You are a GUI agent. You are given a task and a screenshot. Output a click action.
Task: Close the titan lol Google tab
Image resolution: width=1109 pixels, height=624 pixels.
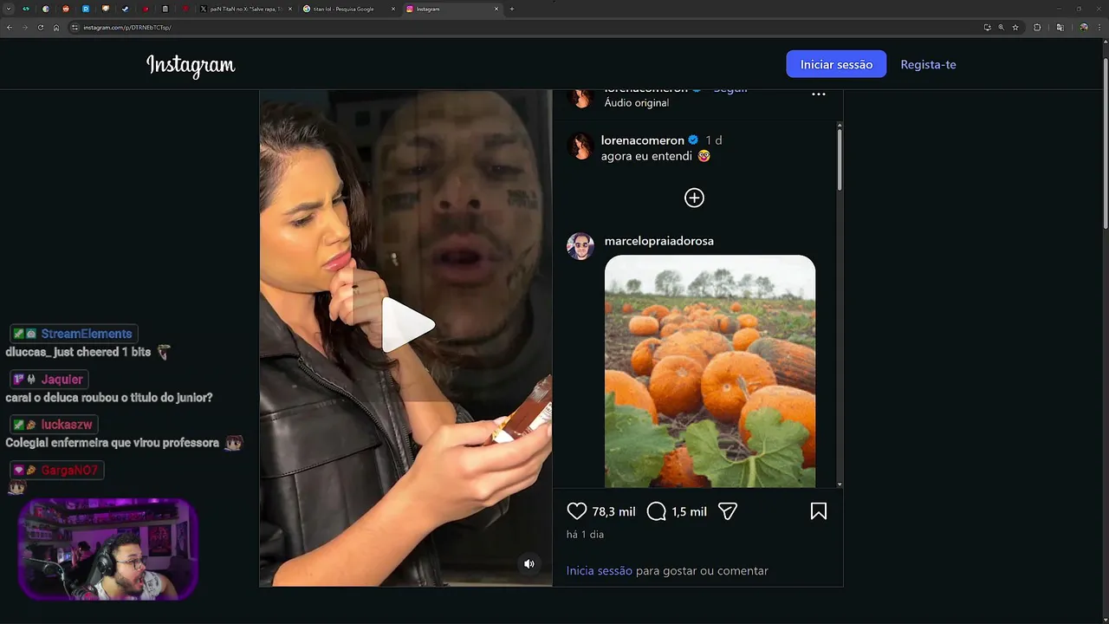pyautogui.click(x=393, y=9)
